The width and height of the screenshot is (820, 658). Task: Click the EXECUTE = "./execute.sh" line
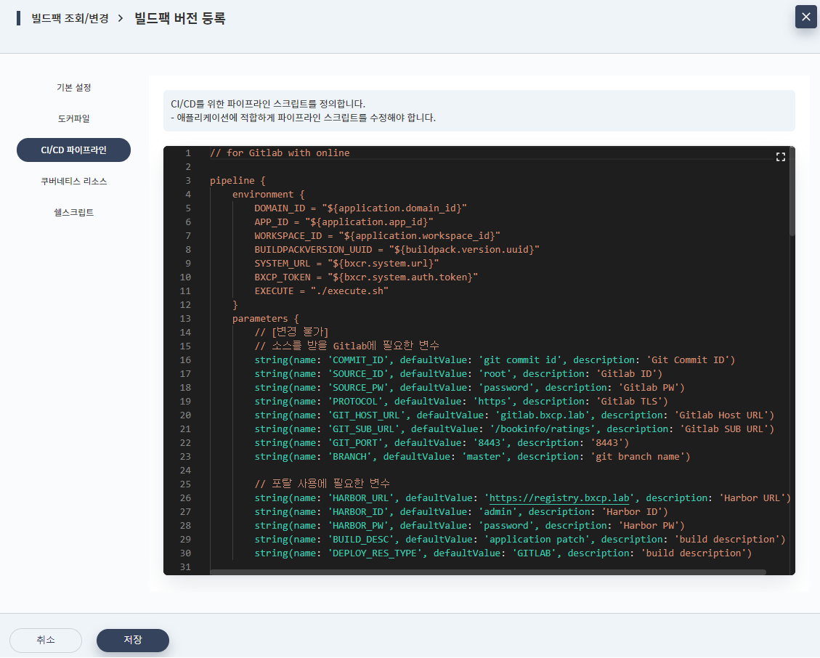[x=321, y=291]
